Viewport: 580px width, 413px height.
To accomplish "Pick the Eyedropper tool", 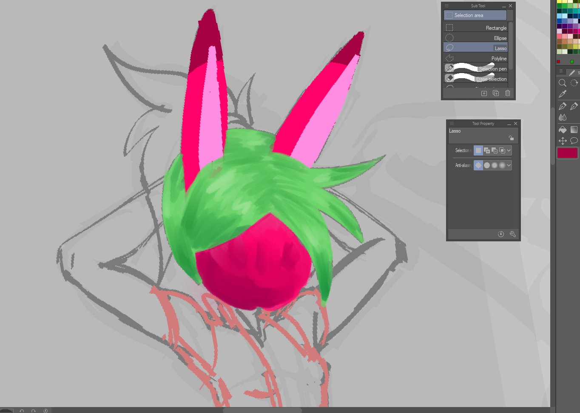I will [562, 94].
